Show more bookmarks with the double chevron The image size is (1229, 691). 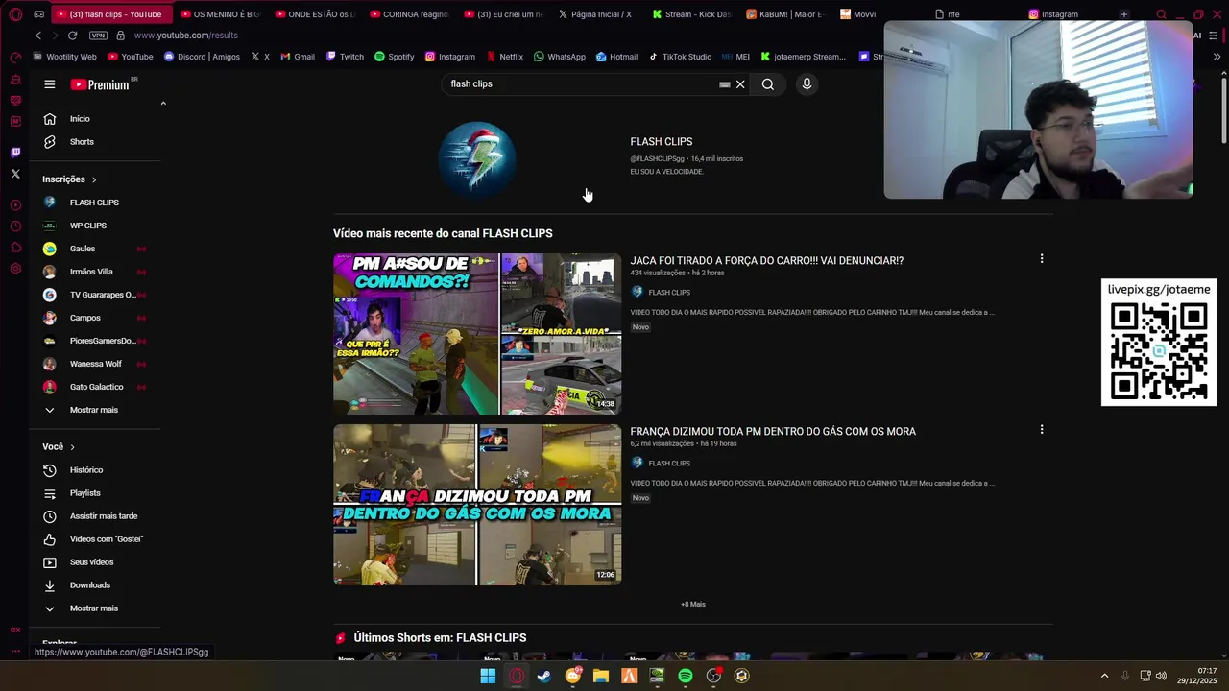pos(1217,57)
